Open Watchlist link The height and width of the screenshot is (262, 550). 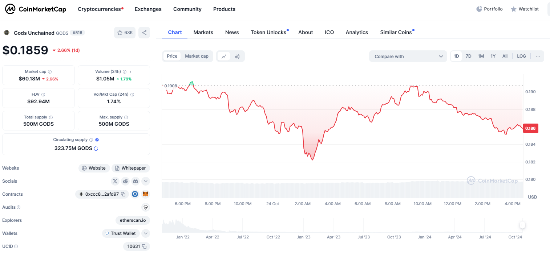[525, 9]
